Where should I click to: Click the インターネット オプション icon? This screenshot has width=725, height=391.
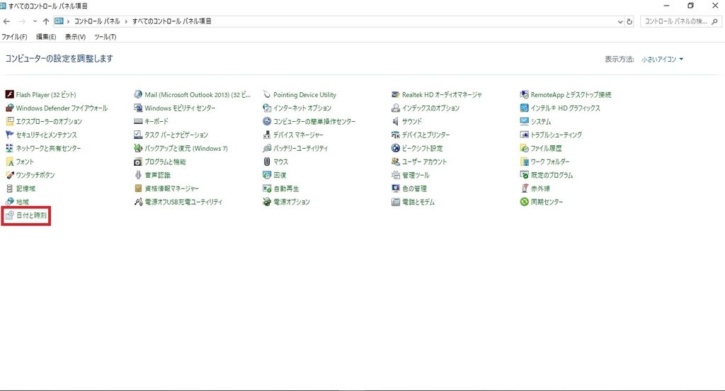tap(267, 108)
